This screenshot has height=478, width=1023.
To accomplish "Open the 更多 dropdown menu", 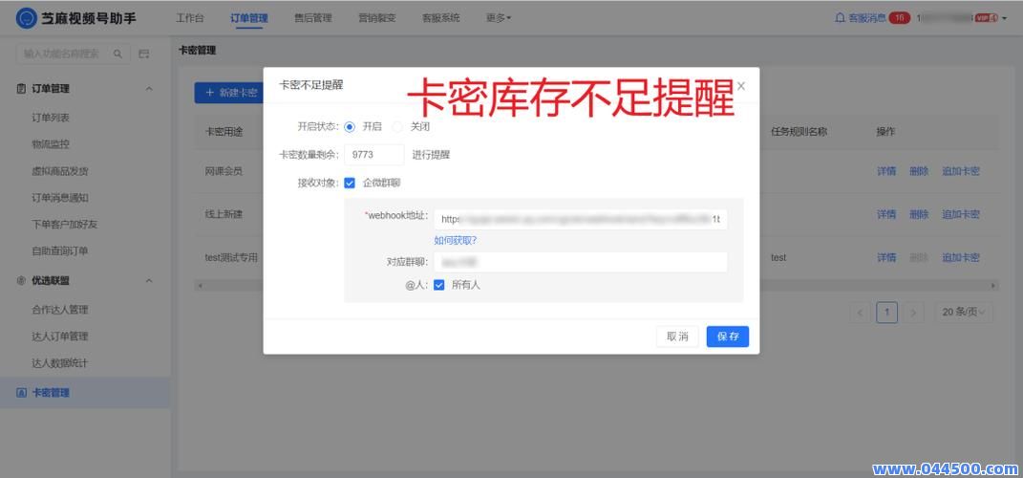I will (x=499, y=18).
